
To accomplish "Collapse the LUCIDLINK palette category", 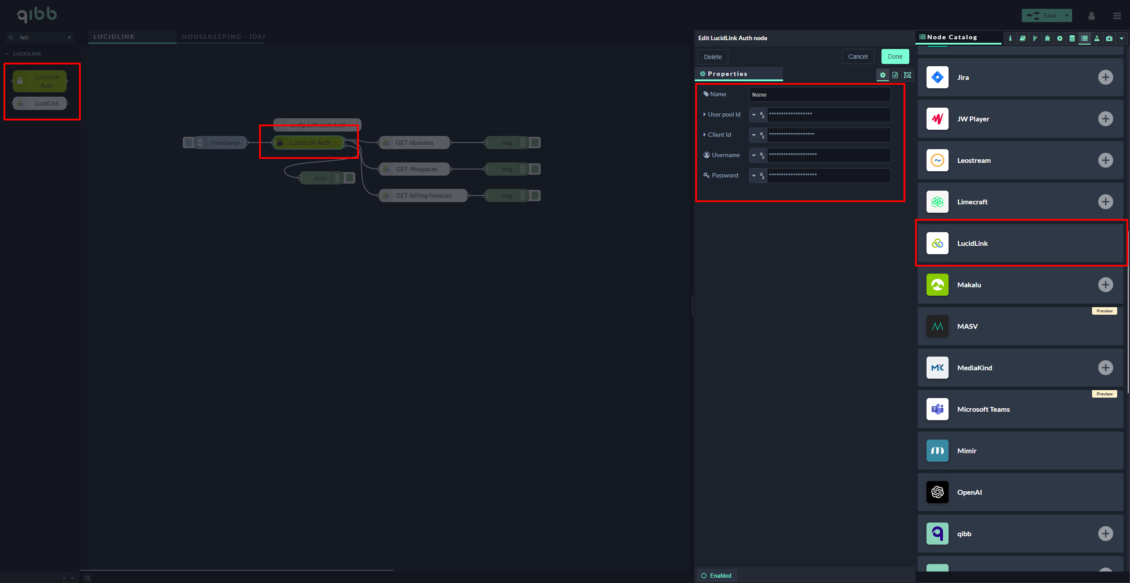I will click(7, 54).
